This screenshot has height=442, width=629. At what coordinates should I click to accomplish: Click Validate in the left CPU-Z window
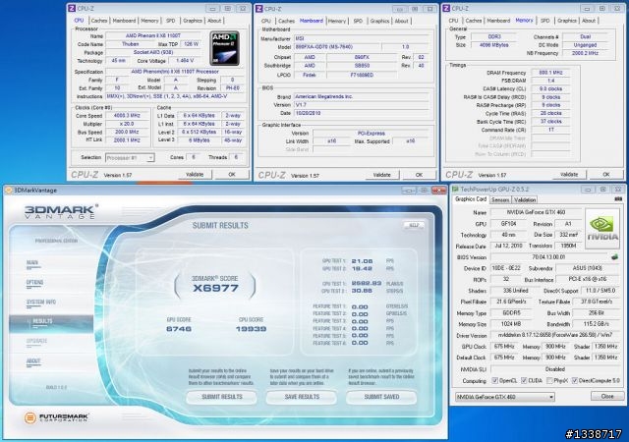[x=195, y=175]
